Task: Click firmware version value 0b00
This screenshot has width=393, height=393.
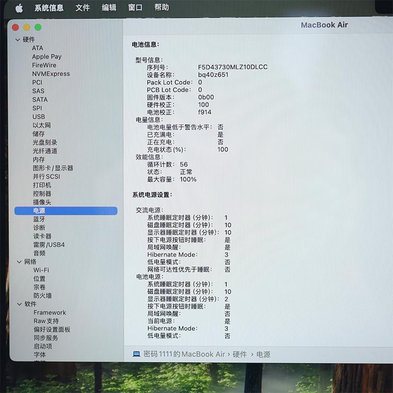Action: (206, 97)
